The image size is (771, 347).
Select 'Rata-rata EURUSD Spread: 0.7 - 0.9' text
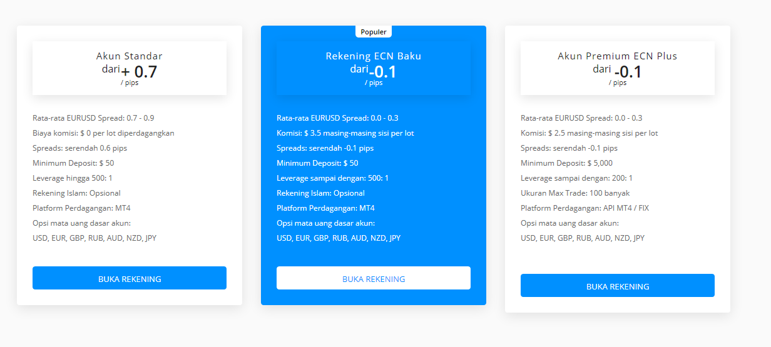click(x=93, y=118)
